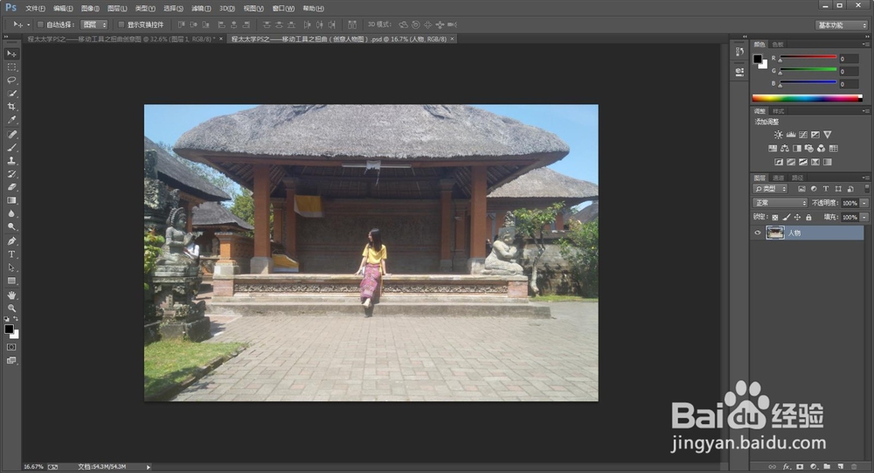Switch to the 路径 paths tab
Screen dimensions: 874x473
point(798,178)
